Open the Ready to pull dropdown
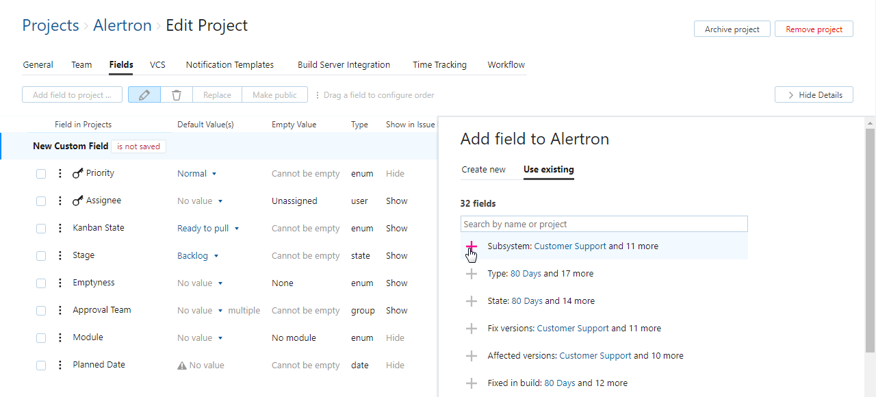 208,228
